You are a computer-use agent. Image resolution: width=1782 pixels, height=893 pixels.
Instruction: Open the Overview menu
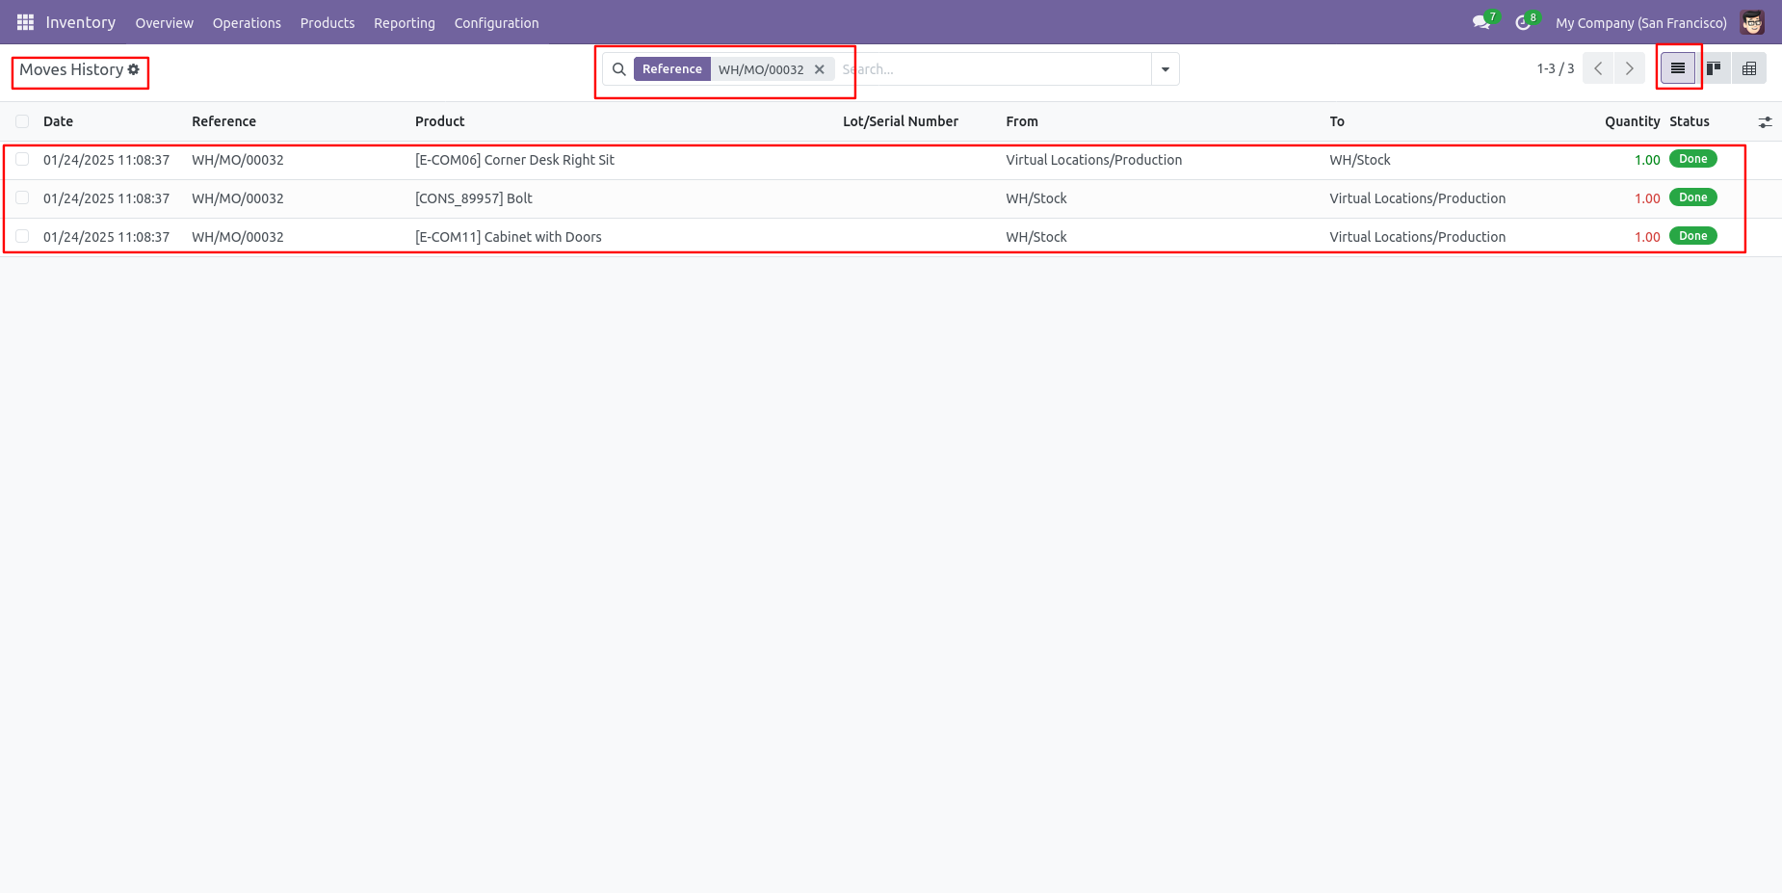[164, 23]
